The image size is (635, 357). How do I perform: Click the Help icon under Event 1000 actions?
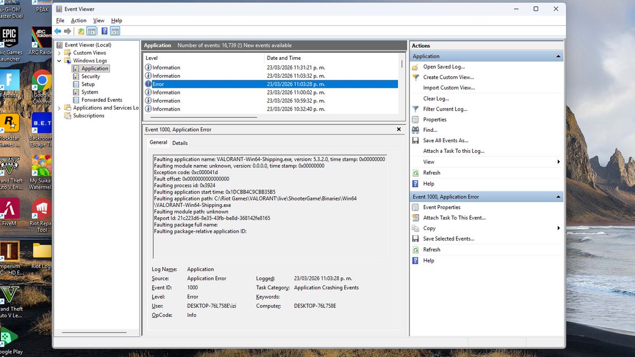pyautogui.click(x=415, y=260)
